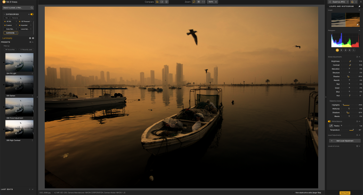Collapse the Histogram section
This screenshot has height=195, width=363.
[359, 31]
